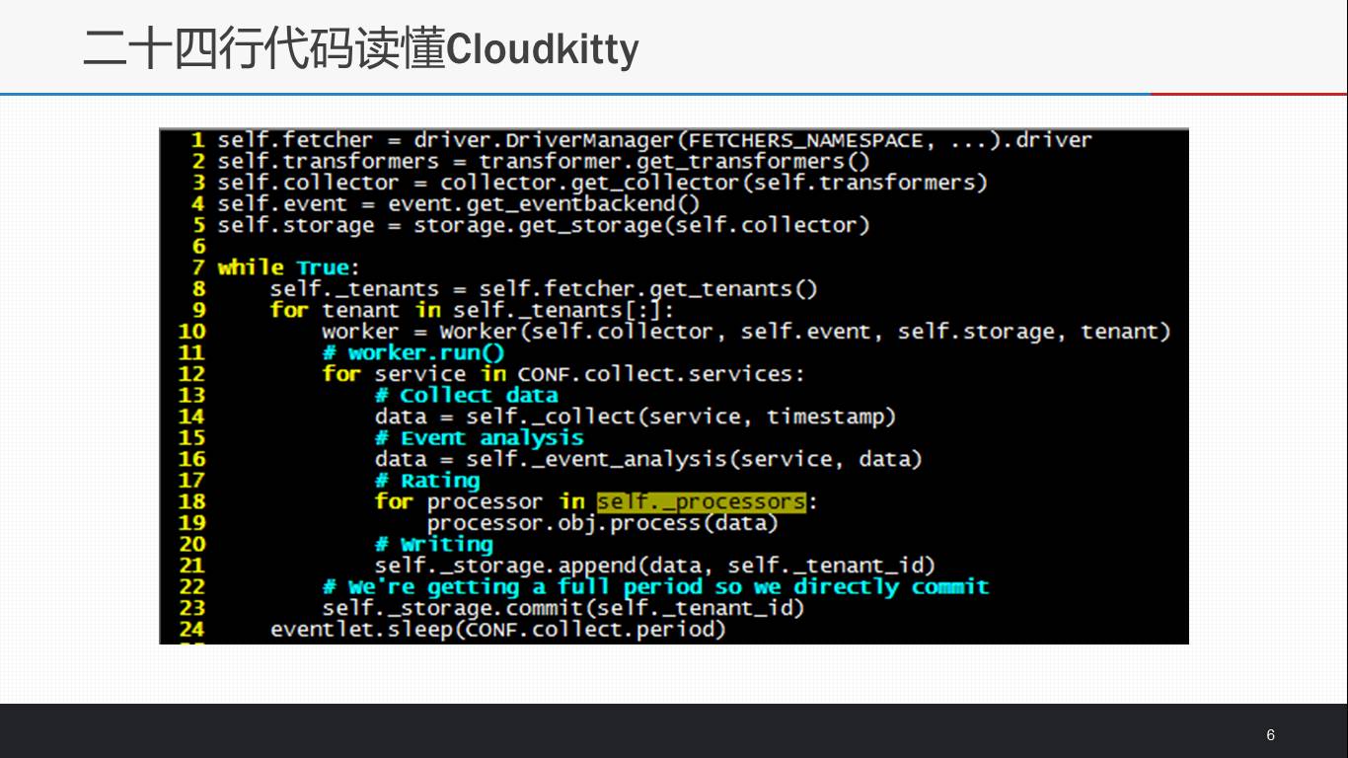The width and height of the screenshot is (1348, 758).
Task: Click code line 1 starting "self.fetcher = driver.DriverManager"
Action: pos(654,140)
